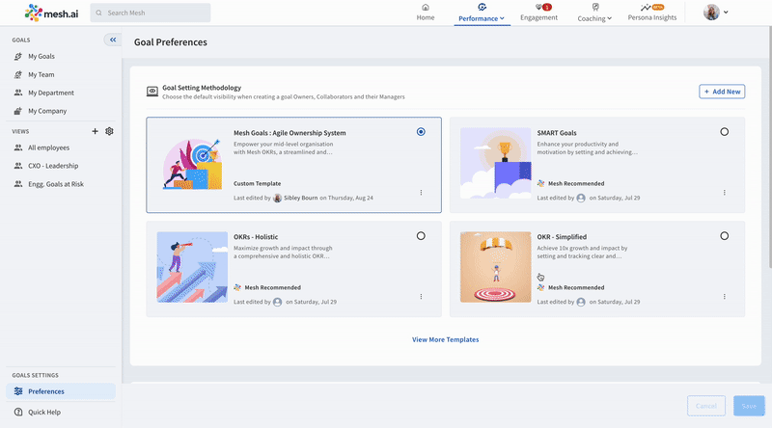The height and width of the screenshot is (428, 772).
Task: Select the OKRs - Holistic radio button
Action: click(421, 236)
